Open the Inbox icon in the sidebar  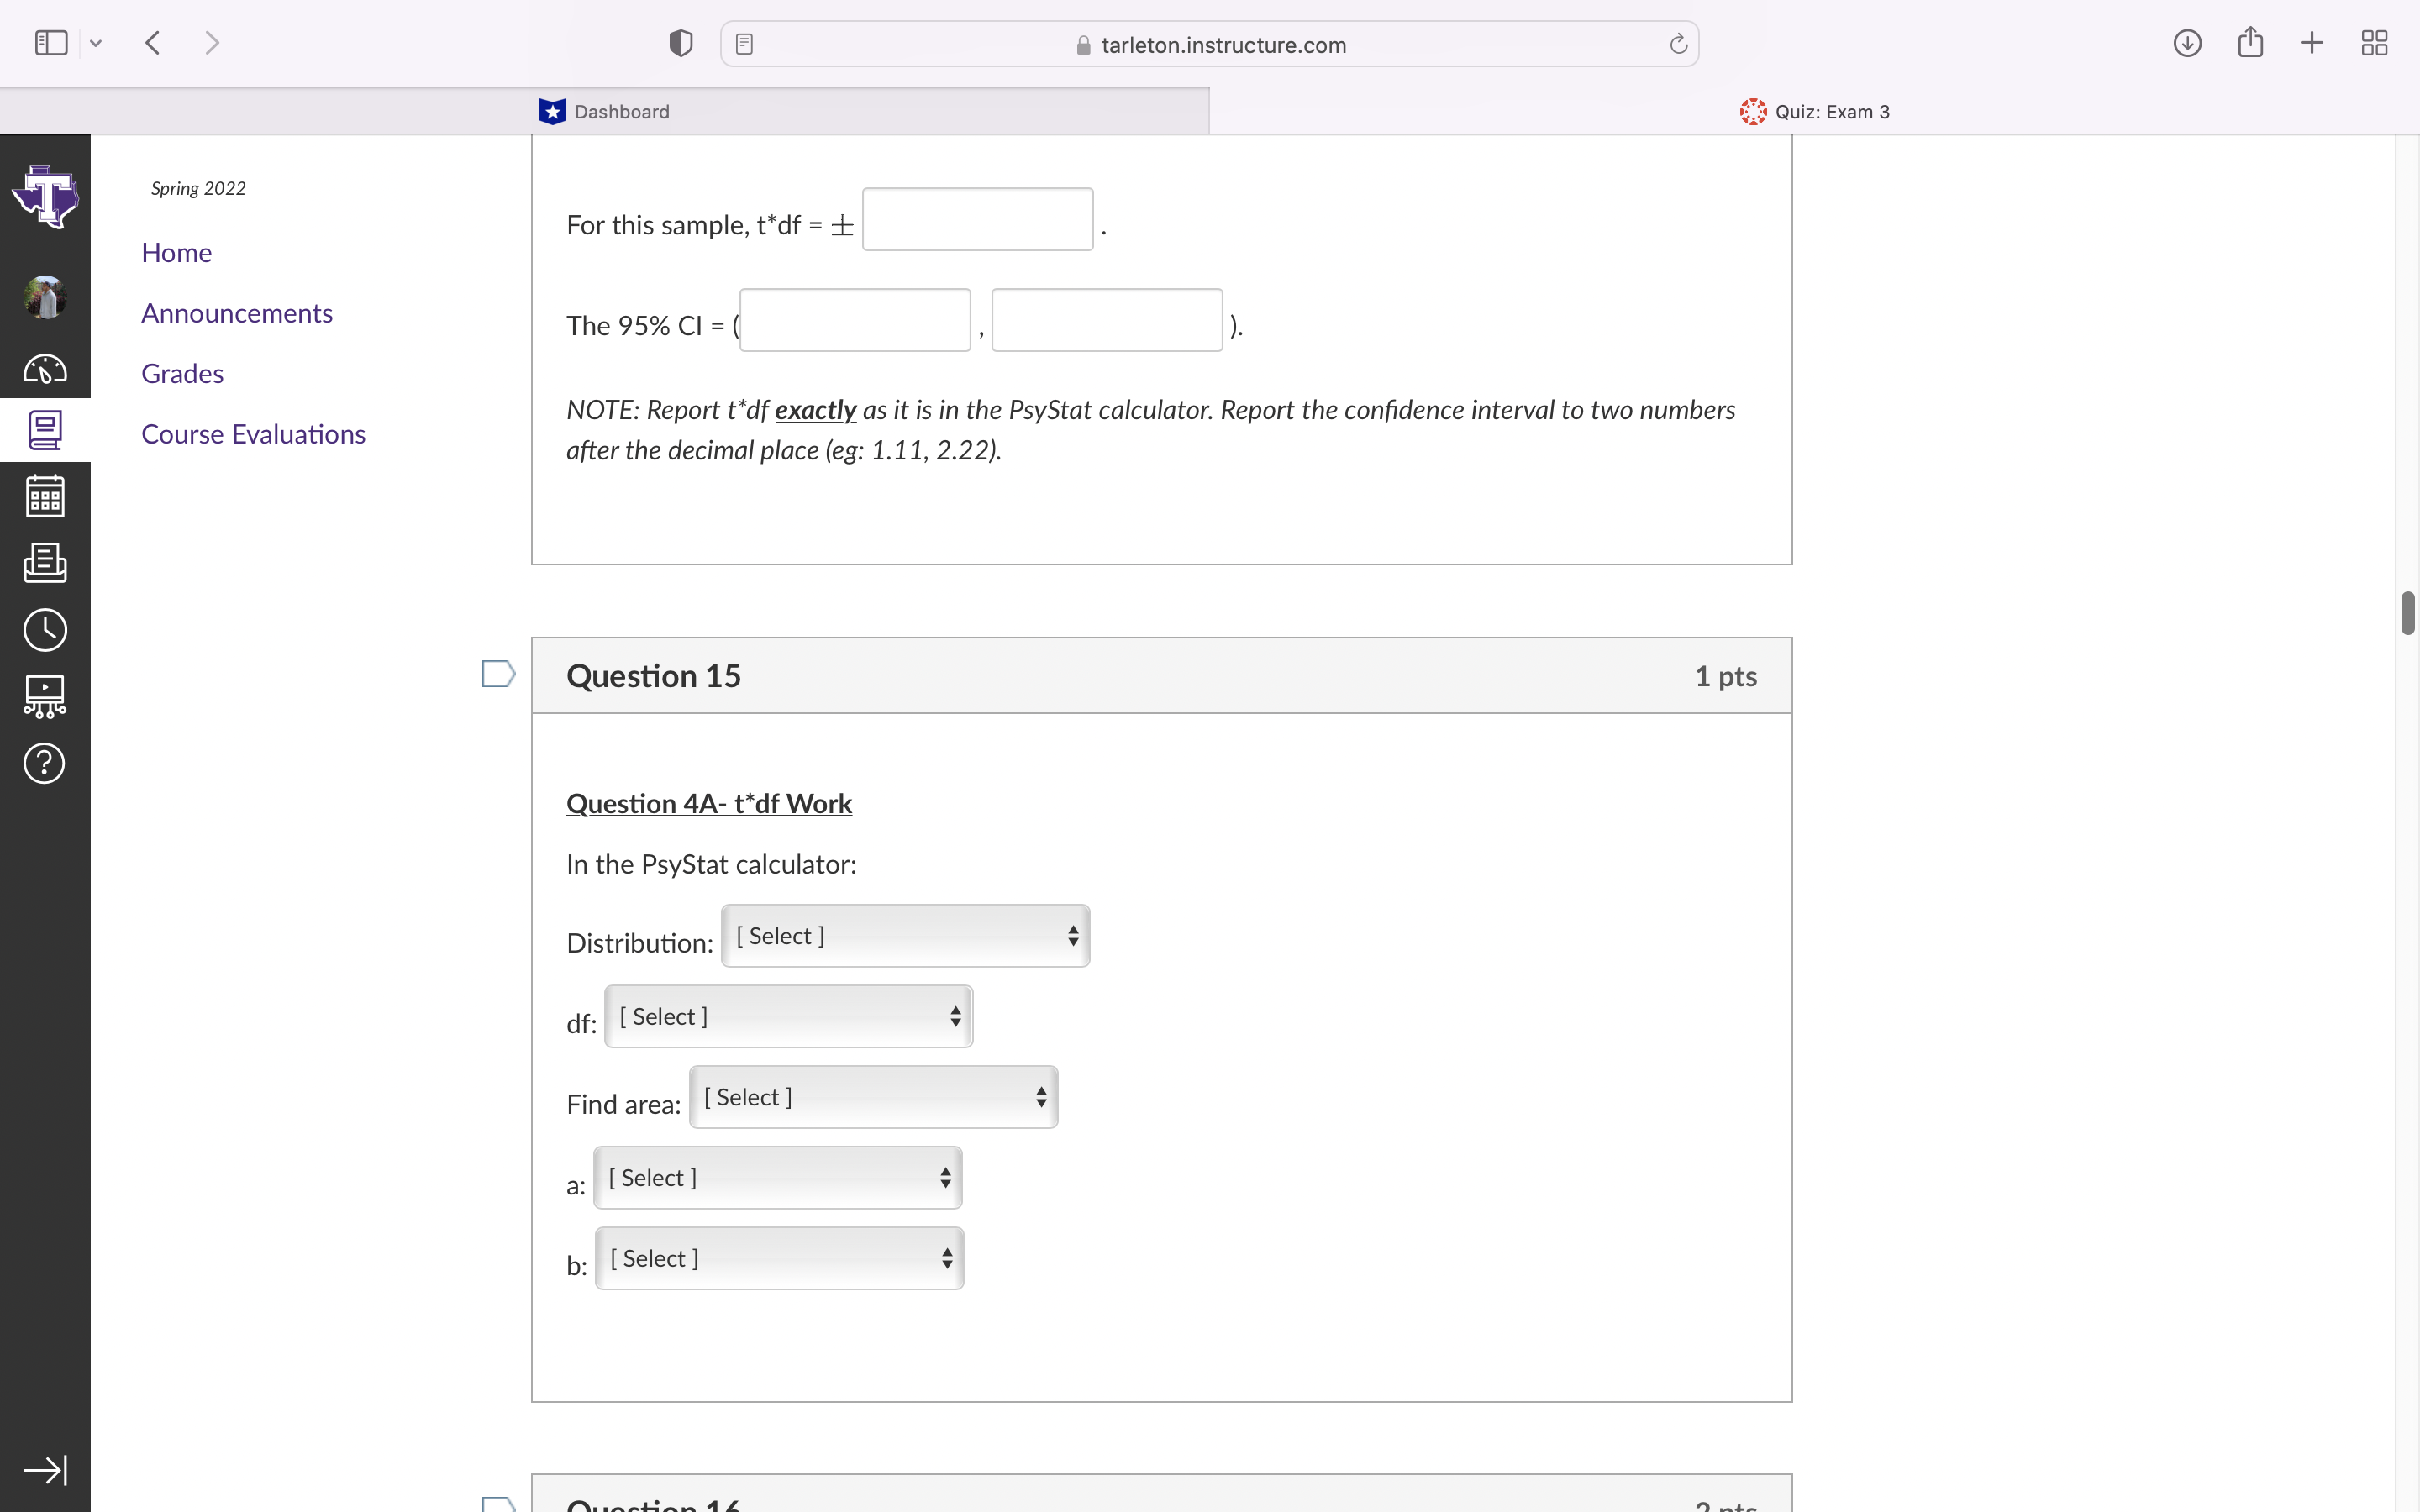(x=44, y=563)
